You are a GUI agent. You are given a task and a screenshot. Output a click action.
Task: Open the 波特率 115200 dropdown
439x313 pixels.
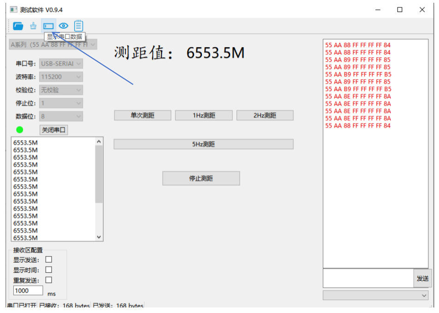click(61, 77)
